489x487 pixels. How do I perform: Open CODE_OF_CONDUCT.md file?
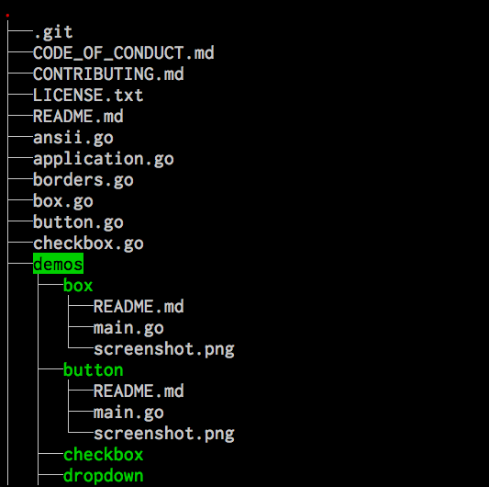(x=124, y=52)
